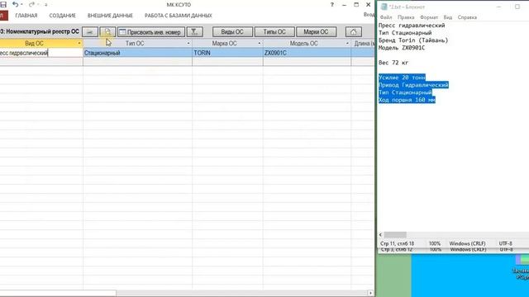Click the Стр 11, стлб 18 status entry
This screenshot has height=297, width=529.
(397, 243)
